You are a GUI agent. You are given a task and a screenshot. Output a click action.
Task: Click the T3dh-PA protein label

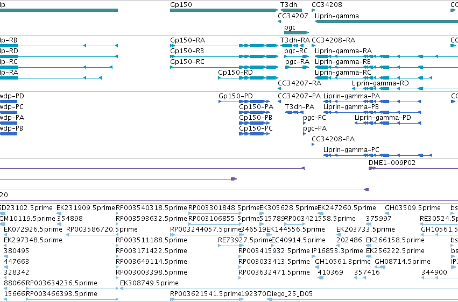pyautogui.click(x=300, y=107)
